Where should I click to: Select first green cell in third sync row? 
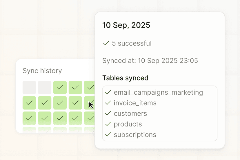tap(29, 118)
